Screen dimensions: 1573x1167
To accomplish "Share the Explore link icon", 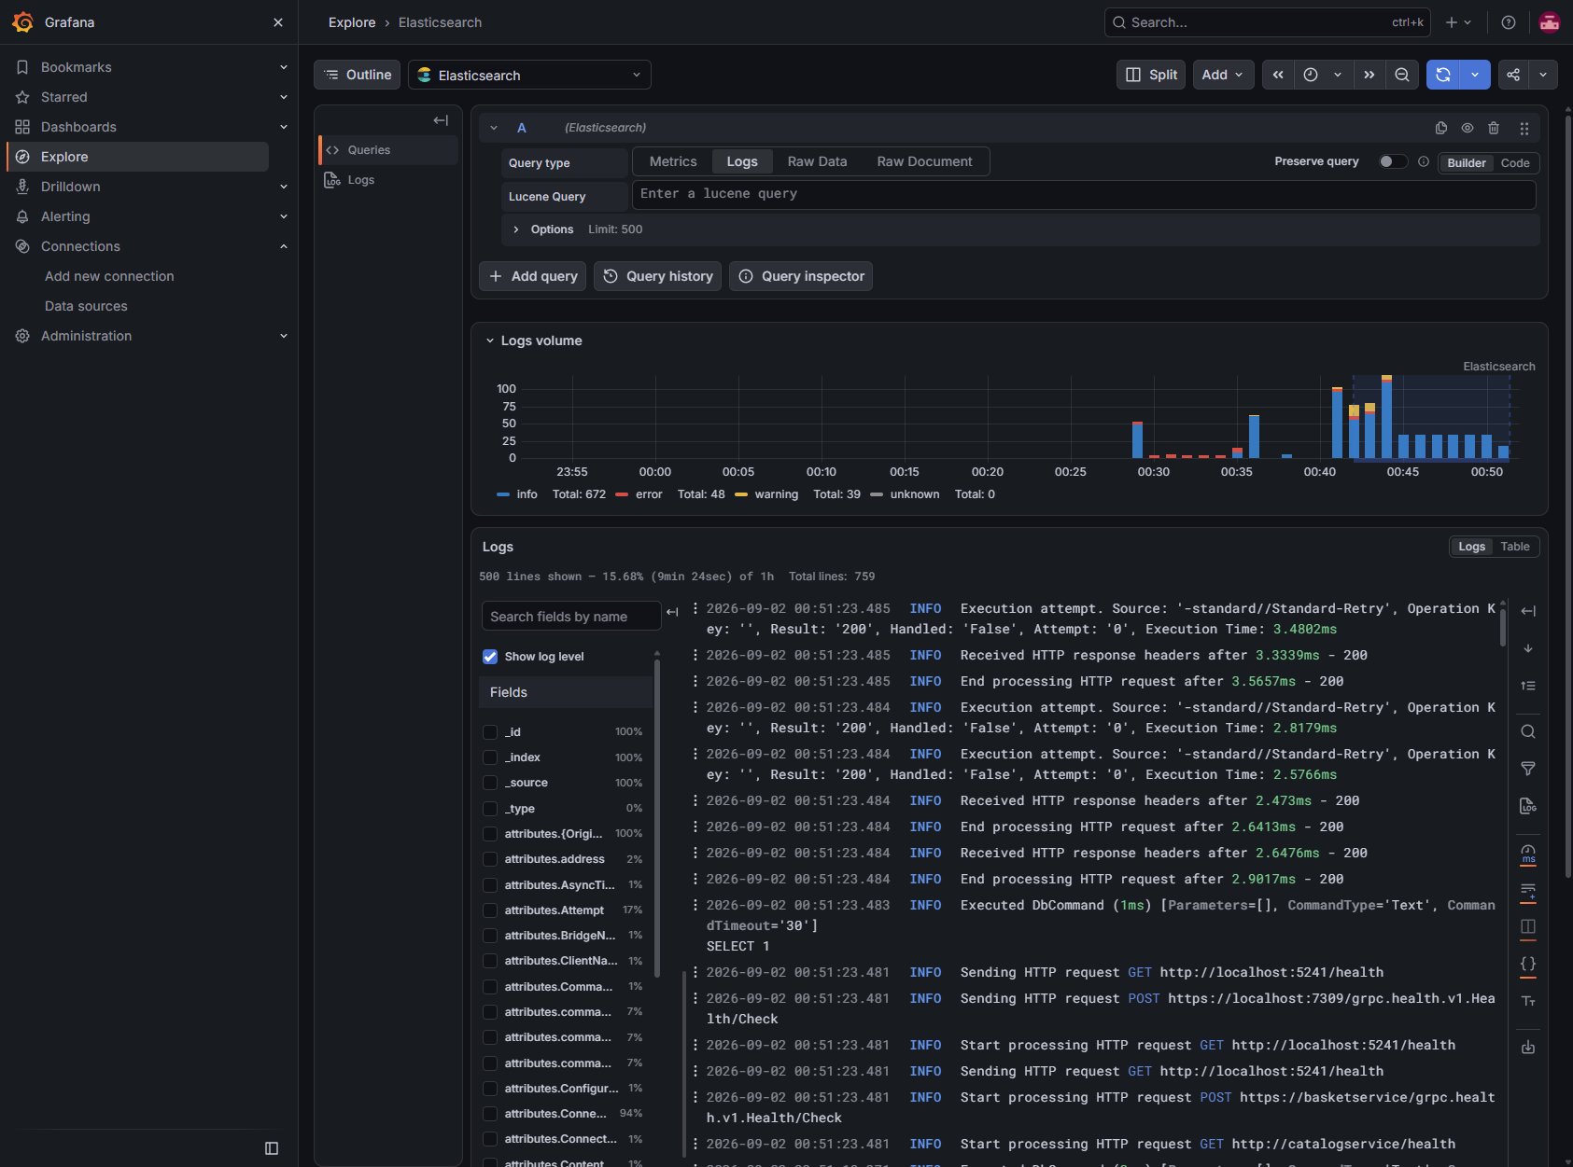I will [1513, 75].
